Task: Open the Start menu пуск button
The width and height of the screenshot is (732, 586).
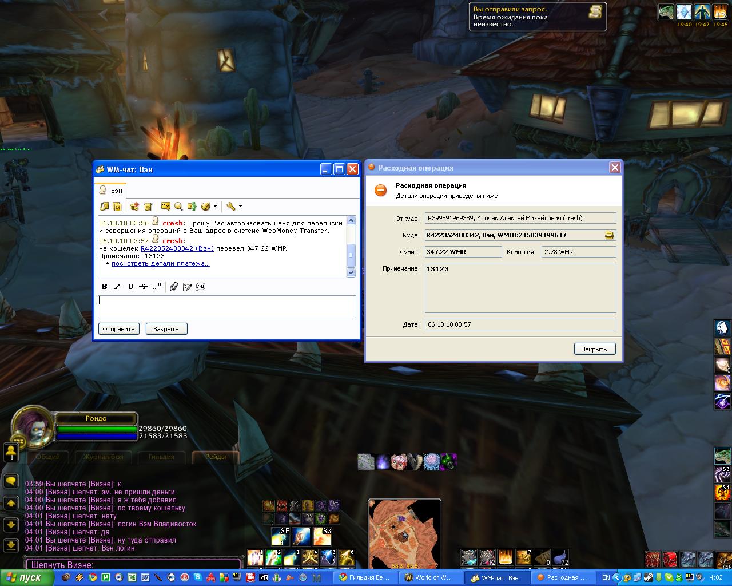Action: [x=26, y=577]
